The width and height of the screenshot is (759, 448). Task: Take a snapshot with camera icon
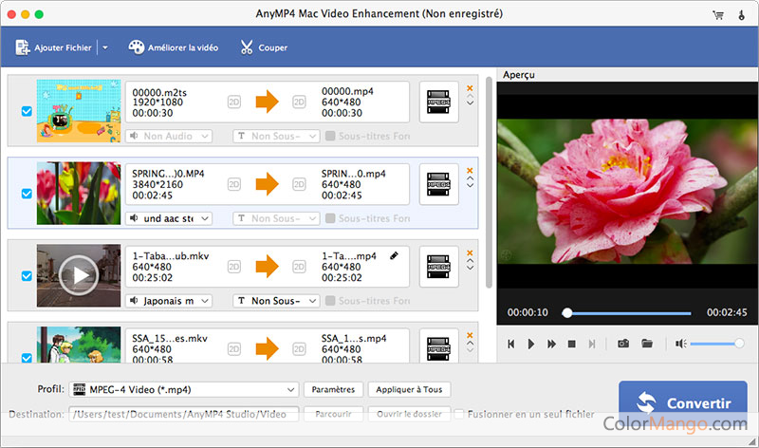(x=623, y=344)
